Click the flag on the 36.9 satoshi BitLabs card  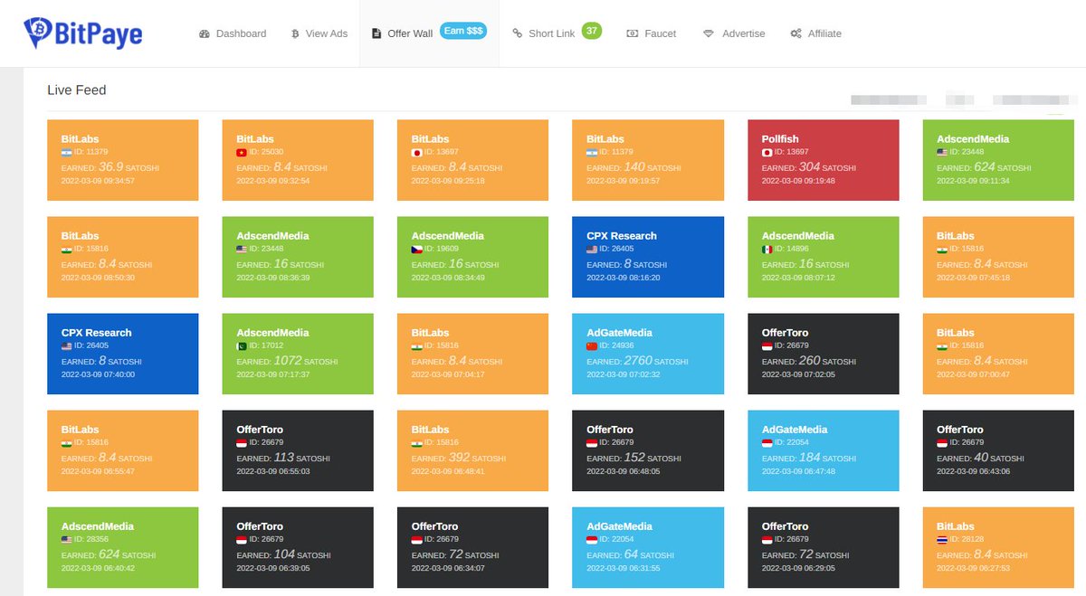click(x=66, y=152)
